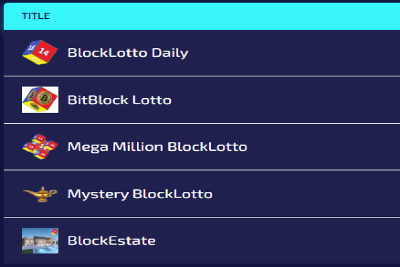Select the BitBlock Lotto Bitcoin cube icon

pos(40,100)
